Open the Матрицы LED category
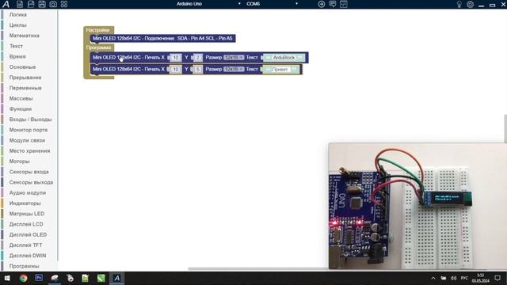This screenshot has width=507, height=285. (27, 214)
